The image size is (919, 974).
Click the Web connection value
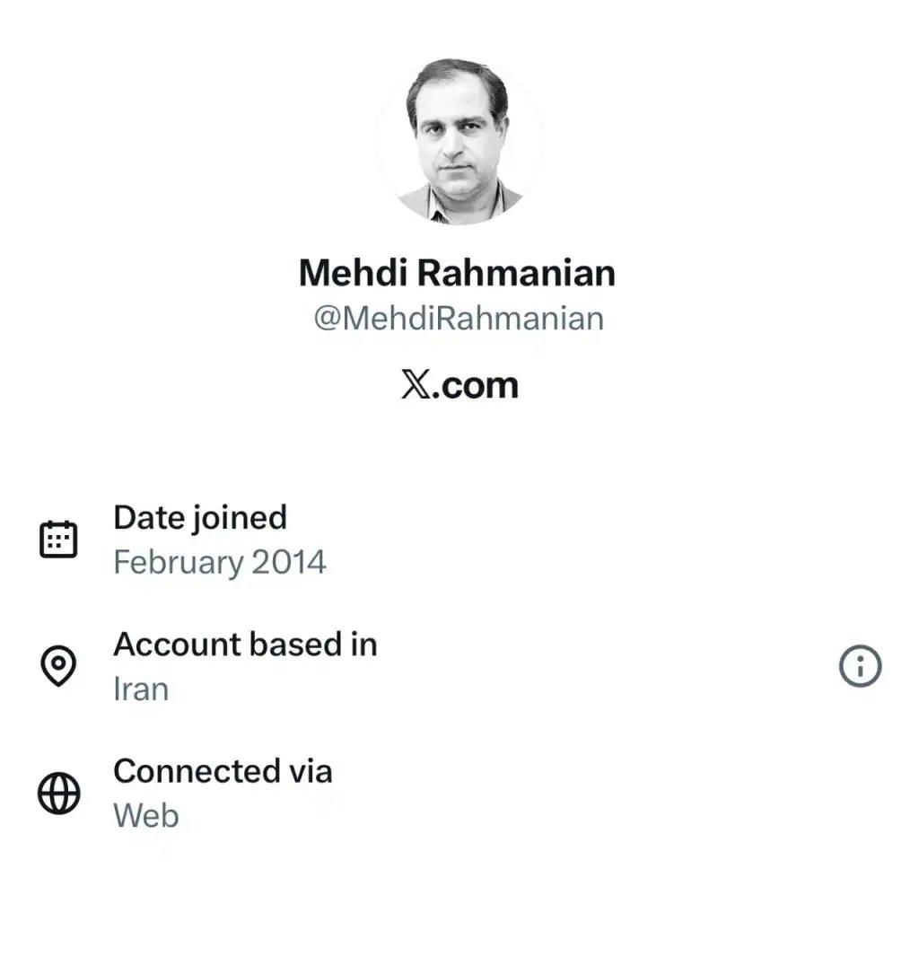click(x=144, y=816)
